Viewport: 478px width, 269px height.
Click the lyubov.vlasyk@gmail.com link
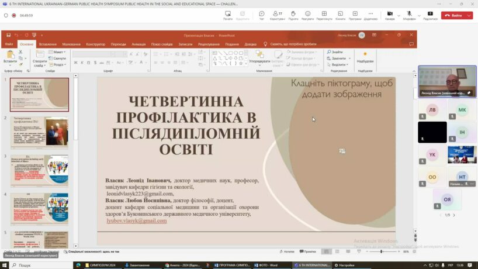coord(136,220)
